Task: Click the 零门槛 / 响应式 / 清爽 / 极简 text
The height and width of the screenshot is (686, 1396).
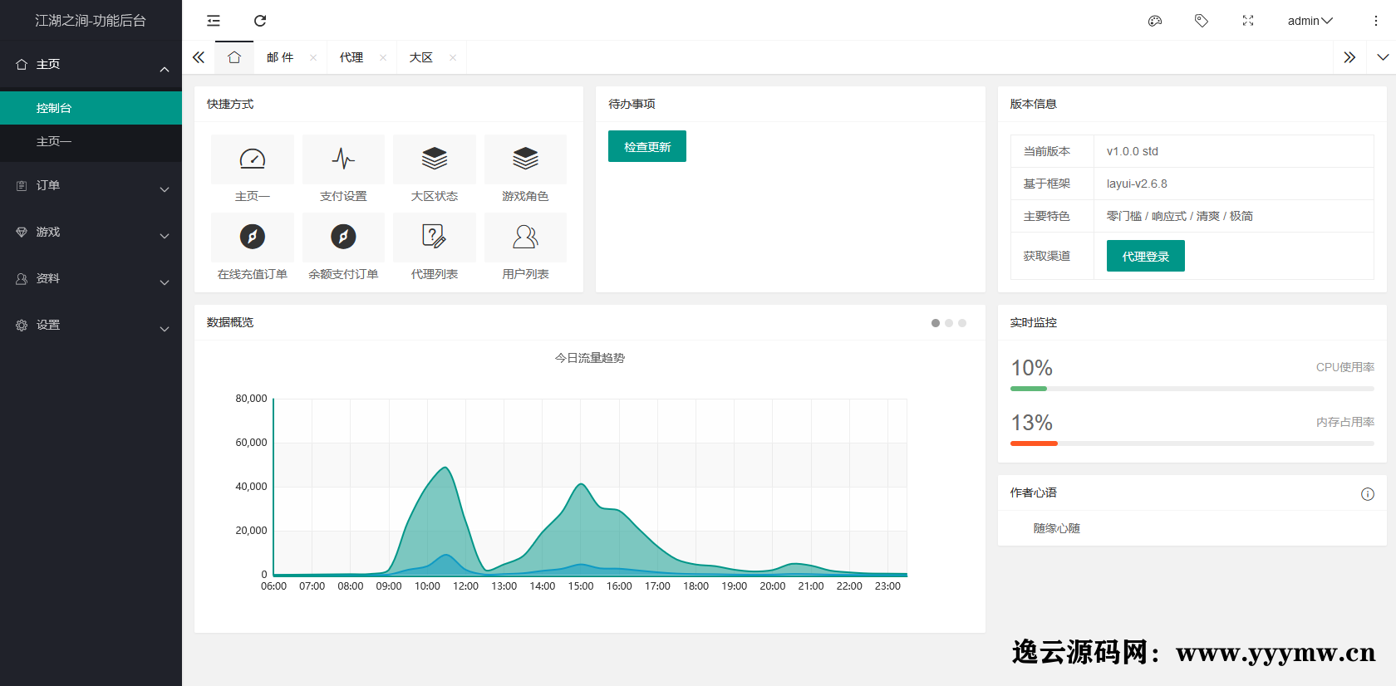Action: click(x=1180, y=216)
